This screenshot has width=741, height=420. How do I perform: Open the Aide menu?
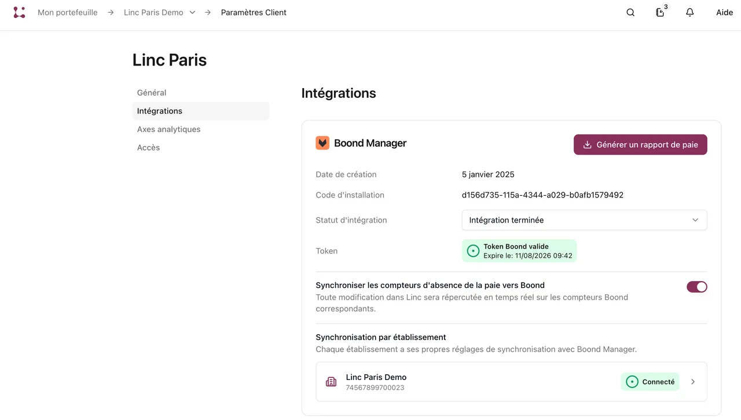click(724, 12)
